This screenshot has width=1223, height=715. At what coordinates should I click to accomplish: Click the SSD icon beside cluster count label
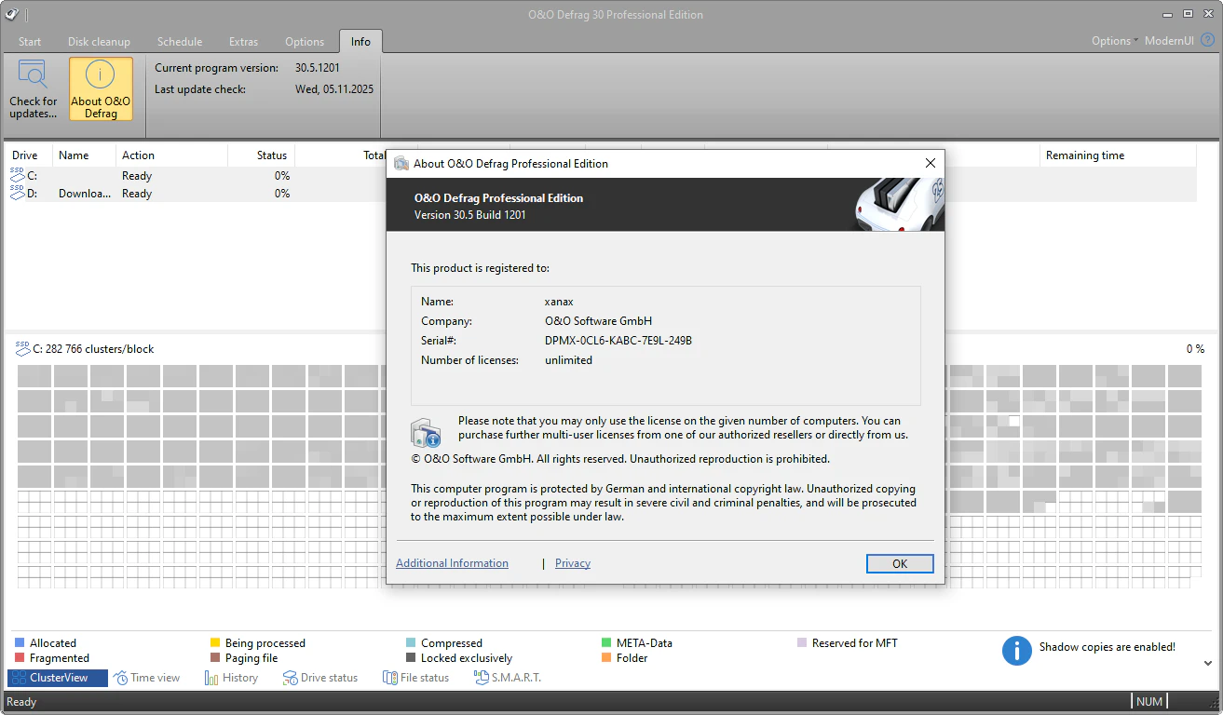(x=22, y=348)
